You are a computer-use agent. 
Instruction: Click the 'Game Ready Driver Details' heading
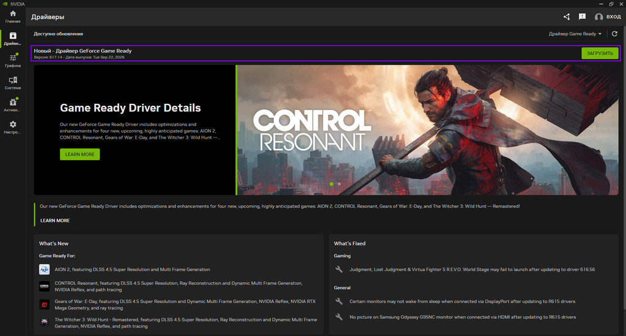(x=130, y=108)
